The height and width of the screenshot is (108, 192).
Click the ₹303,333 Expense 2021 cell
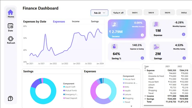coord(172,70)
